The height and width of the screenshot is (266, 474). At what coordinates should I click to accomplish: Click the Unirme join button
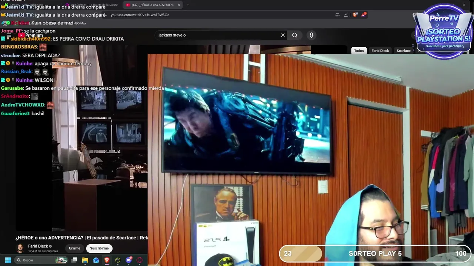point(74,248)
